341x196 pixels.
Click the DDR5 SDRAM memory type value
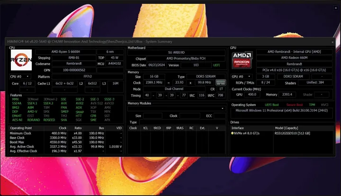tap(206, 77)
